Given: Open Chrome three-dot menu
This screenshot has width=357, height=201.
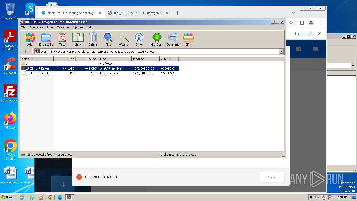Looking at the screenshot, I should click(x=320, y=23).
